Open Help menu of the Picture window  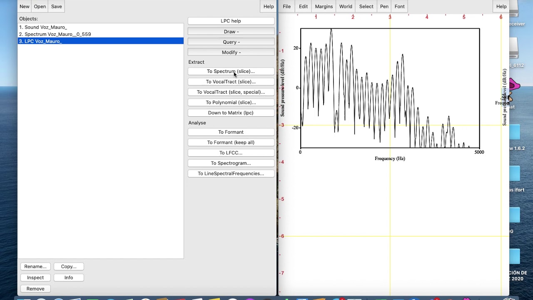(x=501, y=6)
